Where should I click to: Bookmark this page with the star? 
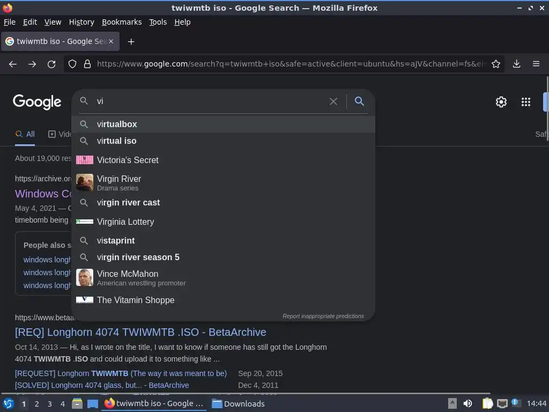tap(495, 64)
